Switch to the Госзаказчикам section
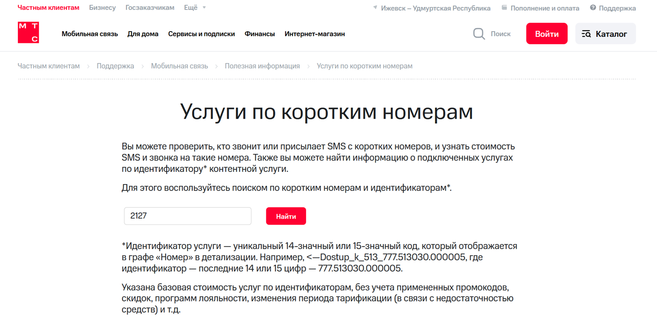Viewport: 657px width, 323px height. [150, 8]
